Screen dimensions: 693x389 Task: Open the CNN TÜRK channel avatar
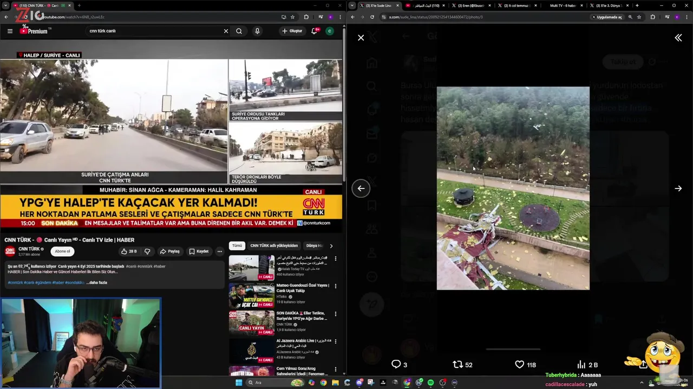click(x=10, y=251)
